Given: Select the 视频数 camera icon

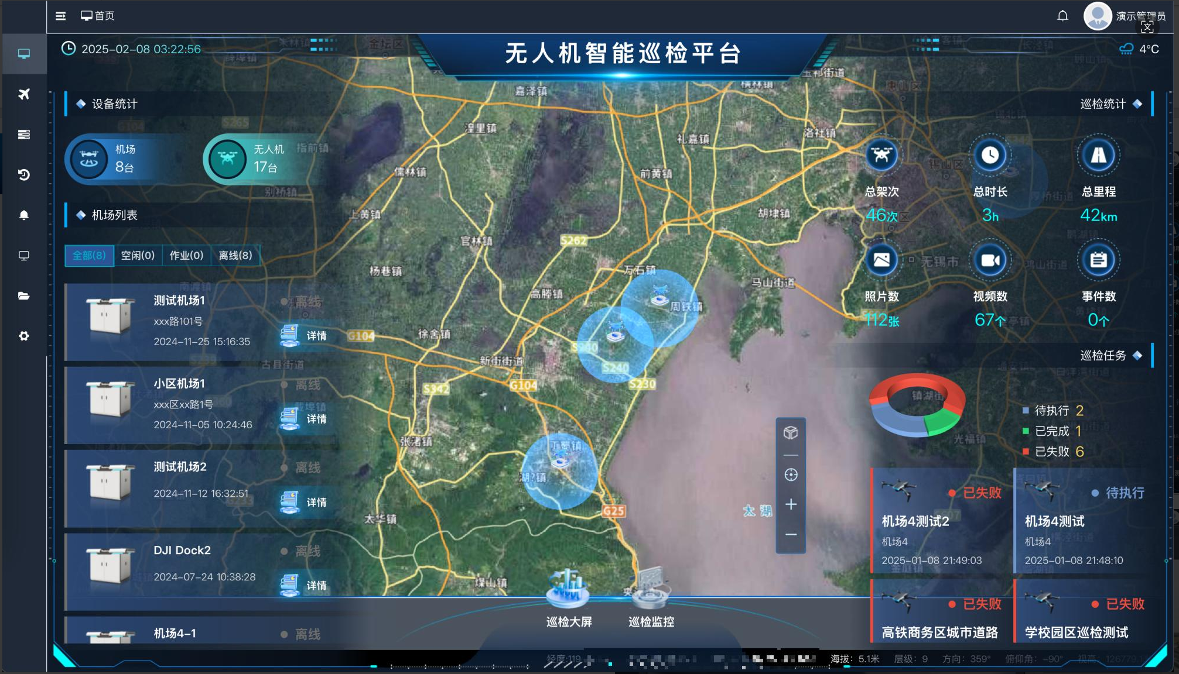Looking at the screenshot, I should 990,260.
